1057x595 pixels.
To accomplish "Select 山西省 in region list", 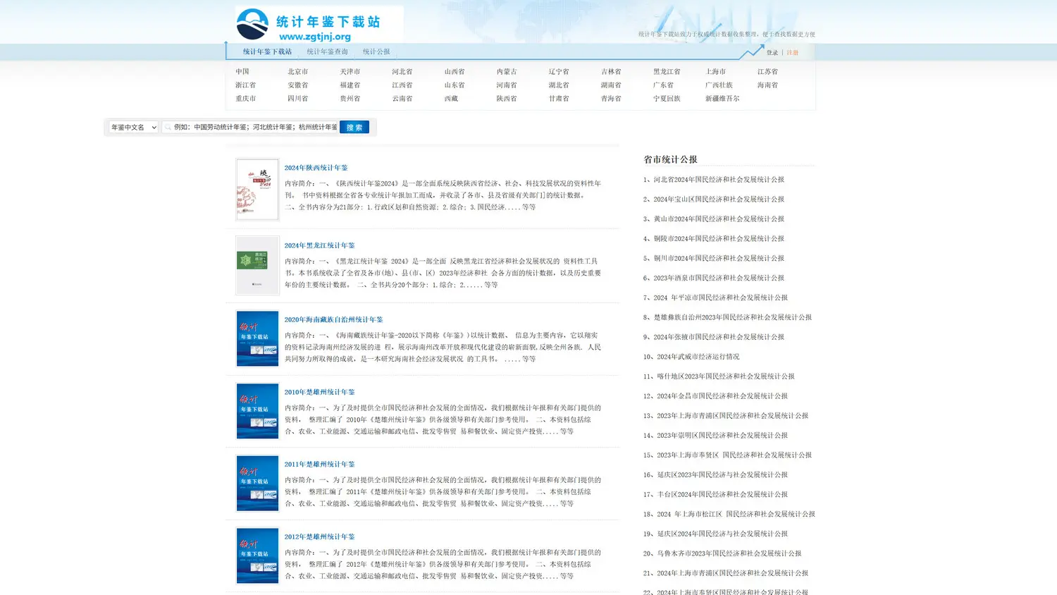I will point(455,72).
